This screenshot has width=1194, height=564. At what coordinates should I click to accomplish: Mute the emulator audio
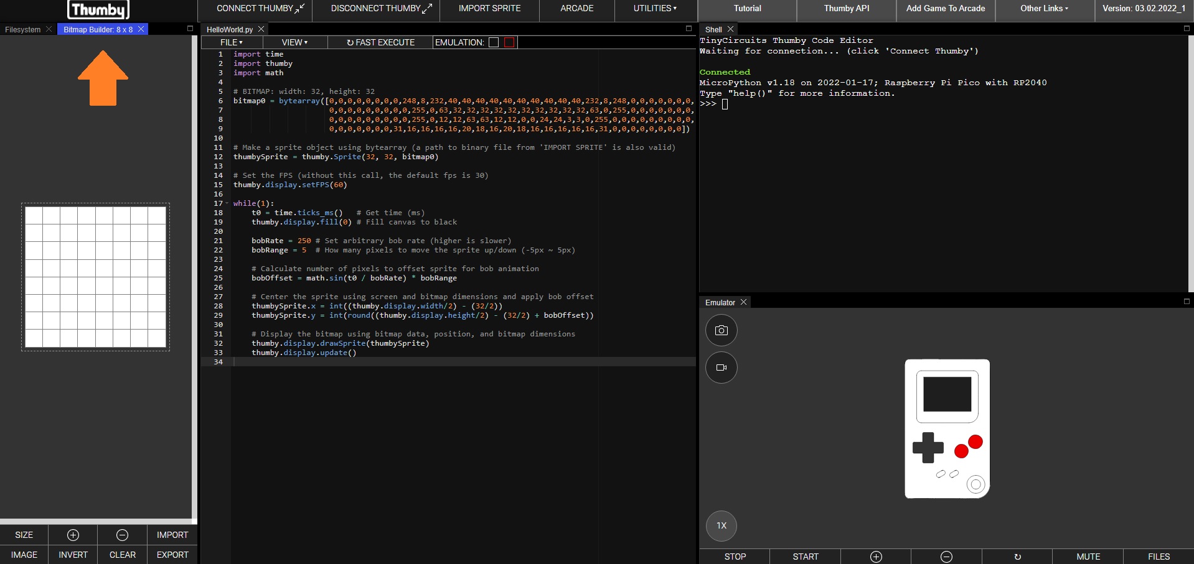click(1088, 557)
